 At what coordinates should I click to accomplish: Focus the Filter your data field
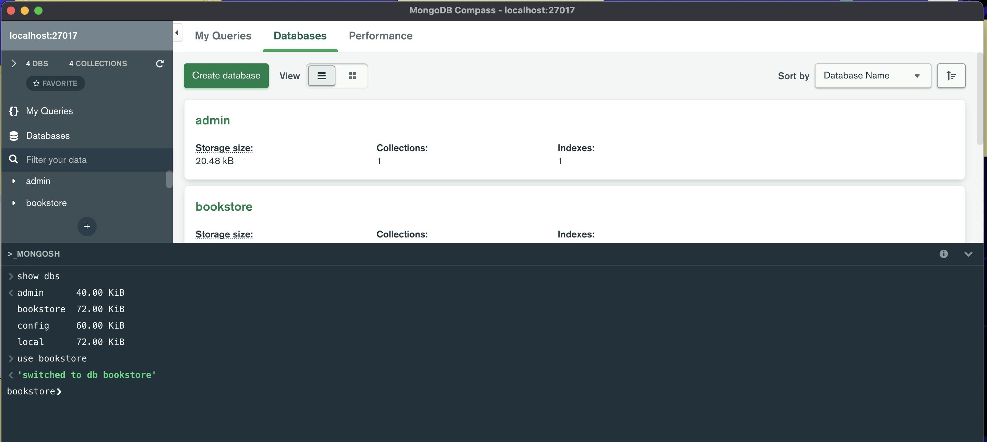click(87, 160)
